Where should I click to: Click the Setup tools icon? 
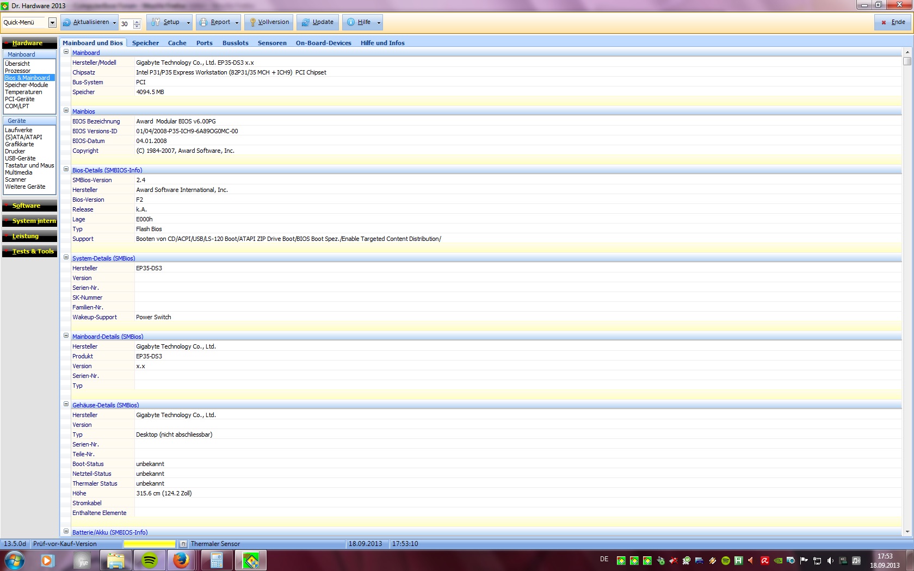click(x=156, y=22)
